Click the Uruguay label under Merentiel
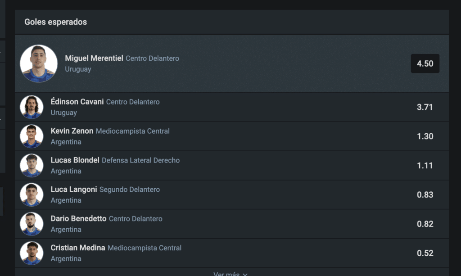This screenshot has width=461, height=276. 78,69
